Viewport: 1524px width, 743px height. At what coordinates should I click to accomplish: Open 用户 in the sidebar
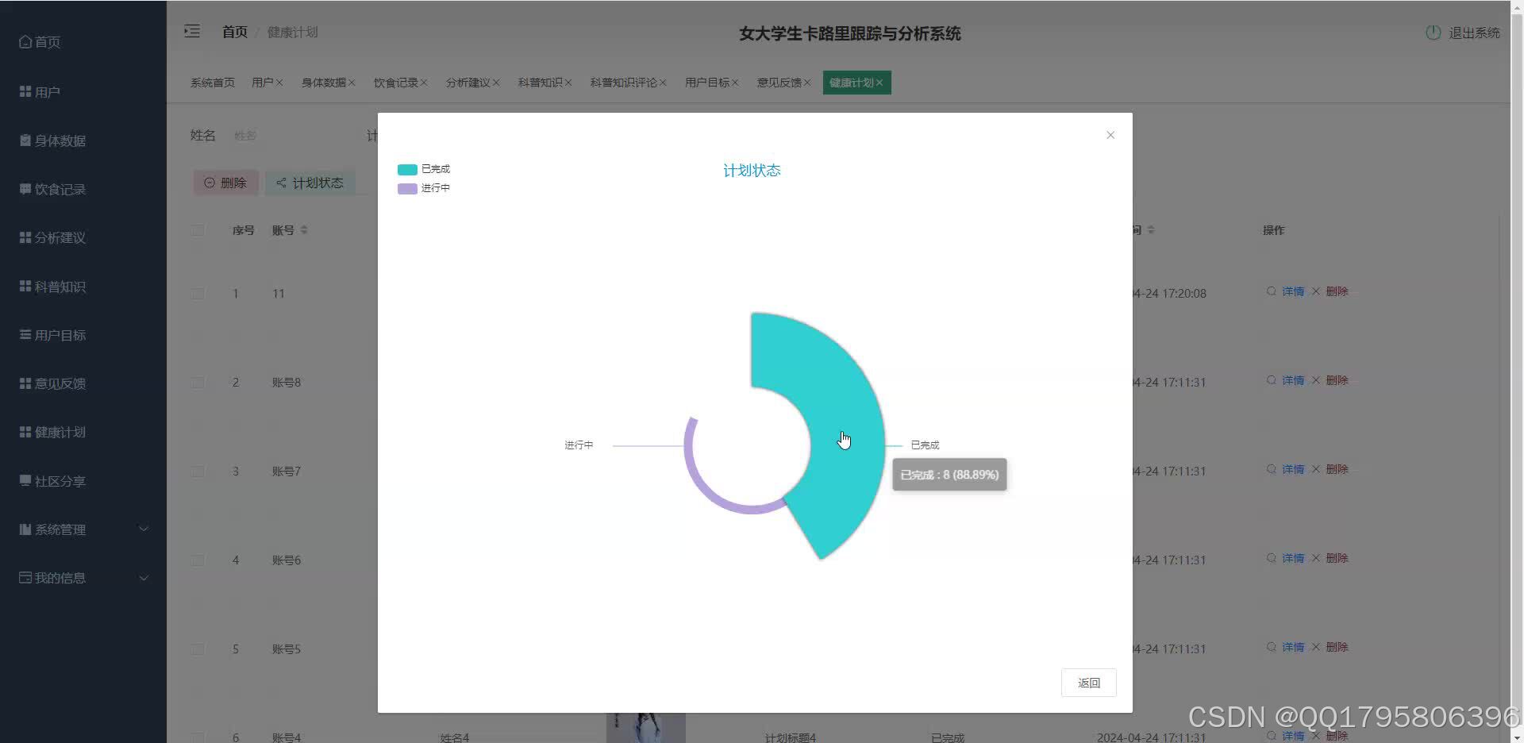point(83,92)
